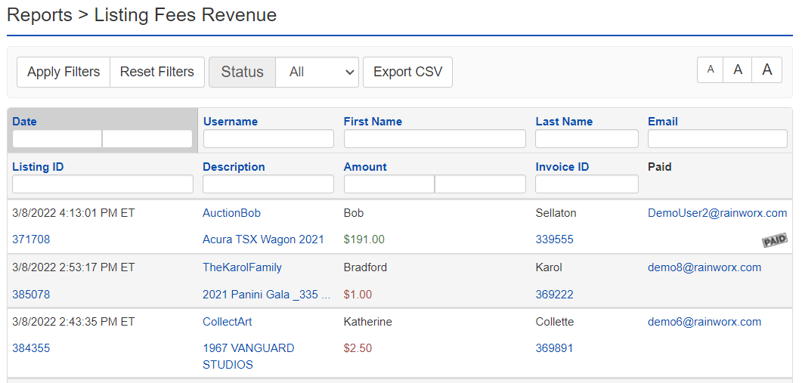Focus the Email filter input field
The image size is (802, 383).
pyautogui.click(x=717, y=138)
